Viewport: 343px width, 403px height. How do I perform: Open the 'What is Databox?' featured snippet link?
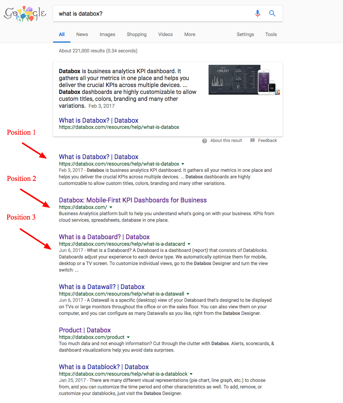coord(98,120)
